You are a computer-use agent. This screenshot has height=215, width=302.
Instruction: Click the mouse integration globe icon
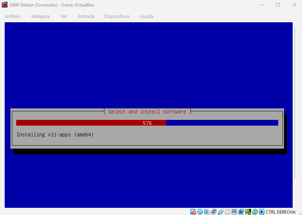coord(254,212)
